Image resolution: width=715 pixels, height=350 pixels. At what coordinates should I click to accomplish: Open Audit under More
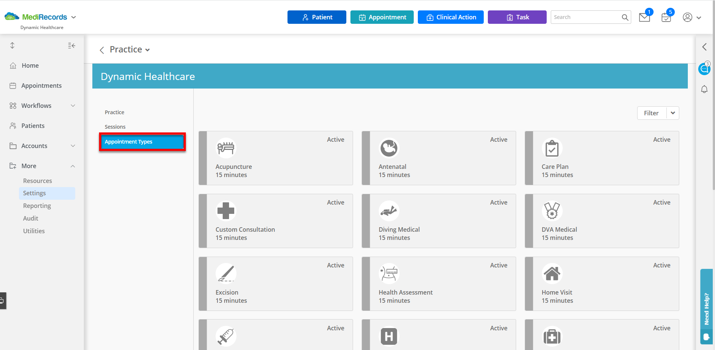[x=31, y=218]
